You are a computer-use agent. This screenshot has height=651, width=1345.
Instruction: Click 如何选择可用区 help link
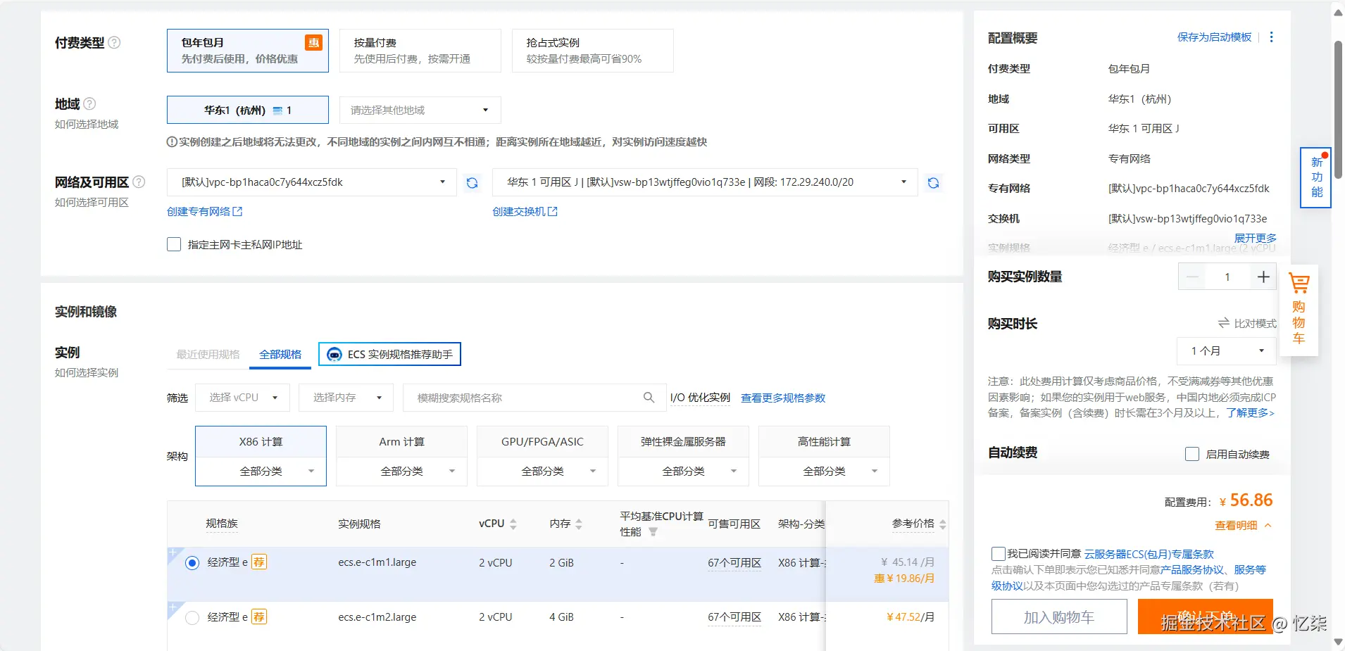(x=92, y=203)
